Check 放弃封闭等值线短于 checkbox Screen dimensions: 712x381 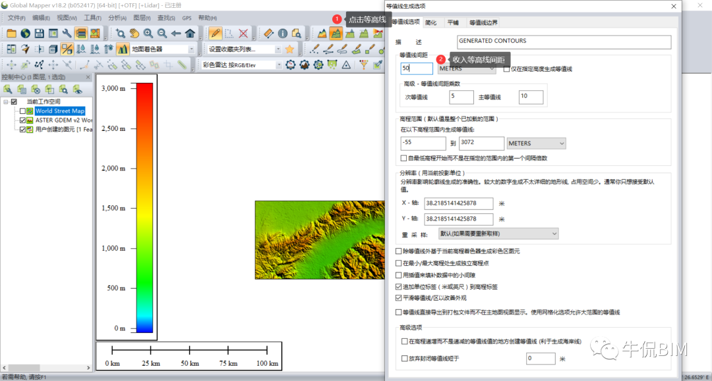405,359
